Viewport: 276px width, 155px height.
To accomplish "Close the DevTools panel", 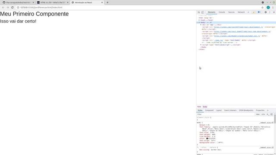I will tap(274, 12).
